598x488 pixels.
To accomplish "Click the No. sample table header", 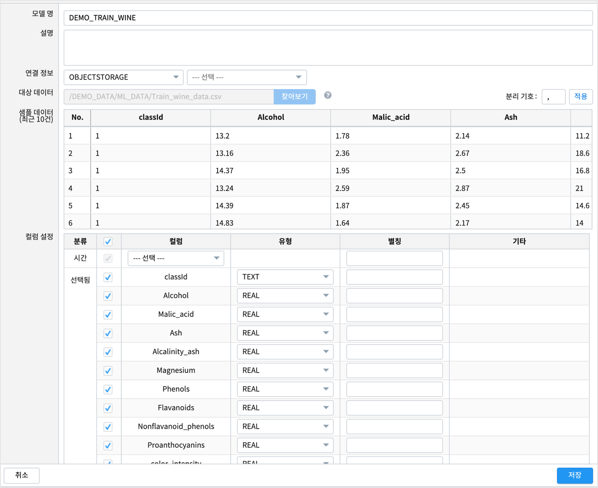I will coord(77,117).
